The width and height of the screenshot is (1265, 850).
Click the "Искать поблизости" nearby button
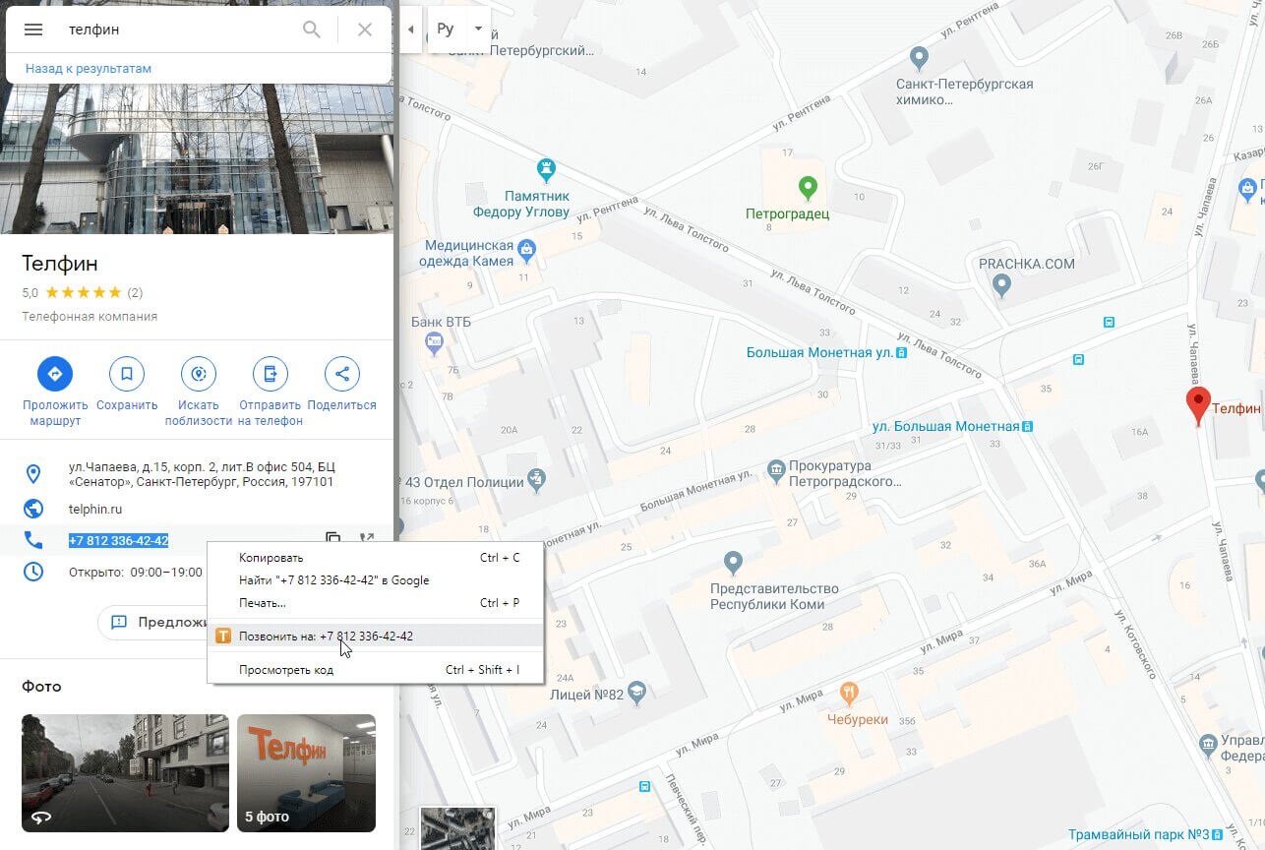pos(199,392)
